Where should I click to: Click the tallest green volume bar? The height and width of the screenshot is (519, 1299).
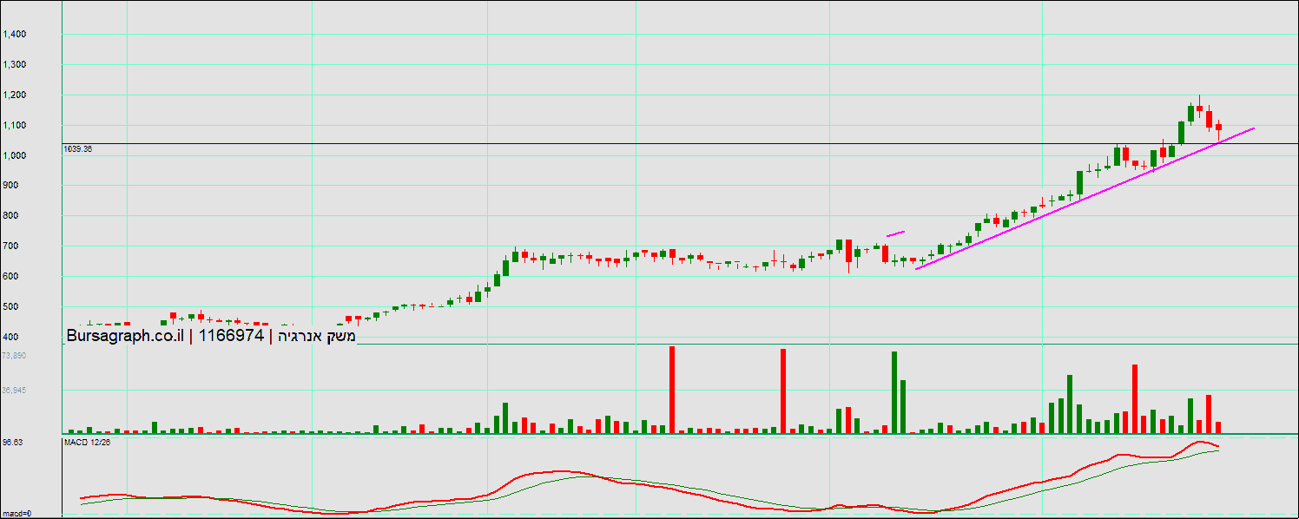point(894,392)
